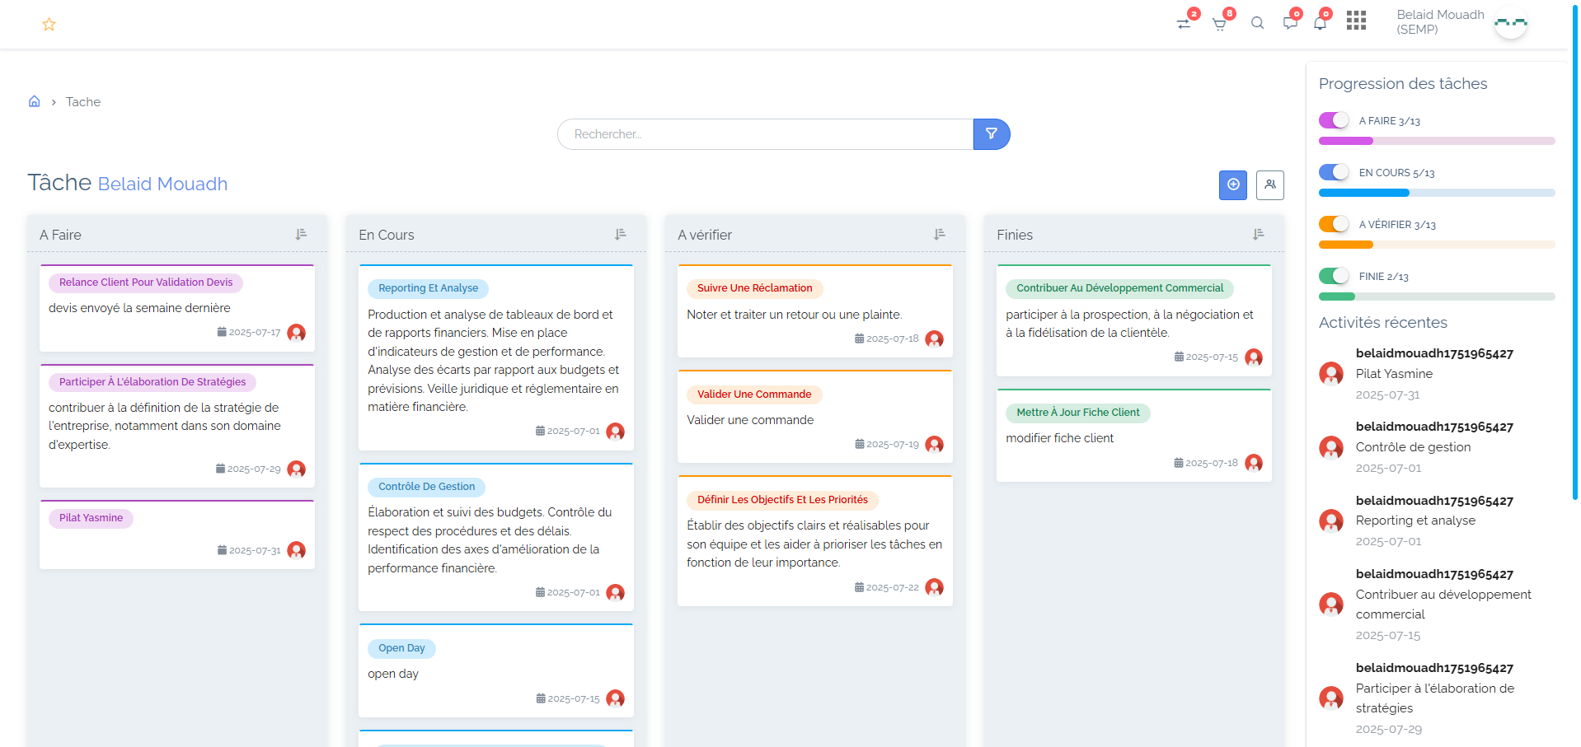Screen dimensions: 1581x747
Task: Open the apps grid menu
Action: (1356, 21)
